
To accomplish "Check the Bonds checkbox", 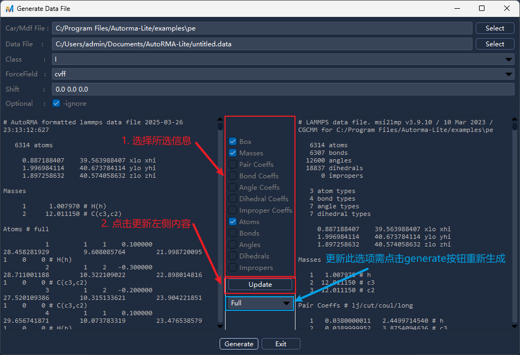I will click(x=233, y=233).
